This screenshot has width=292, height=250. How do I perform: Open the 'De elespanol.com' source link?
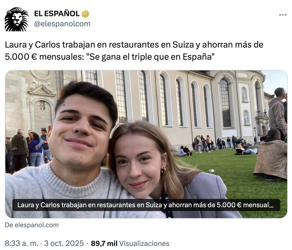coord(32,225)
